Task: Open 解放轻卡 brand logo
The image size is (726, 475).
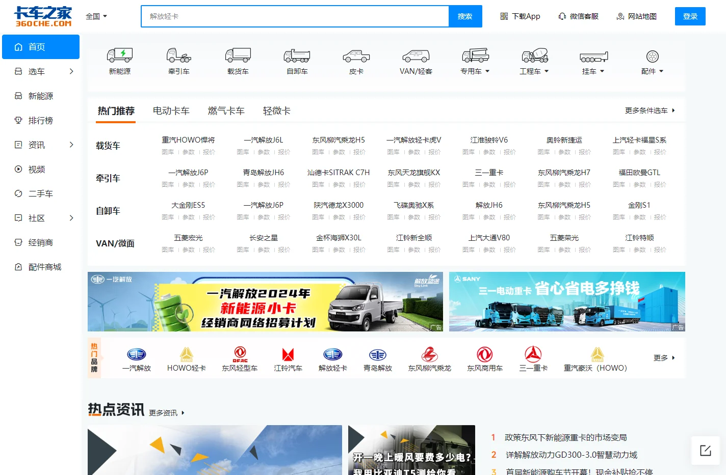Action: pos(333,354)
